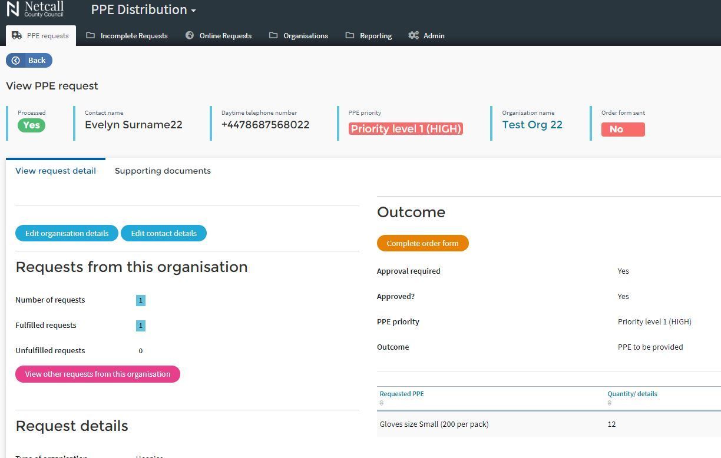Click the truck icon on PPE requests
The height and width of the screenshot is (458, 721).
pyautogui.click(x=16, y=35)
